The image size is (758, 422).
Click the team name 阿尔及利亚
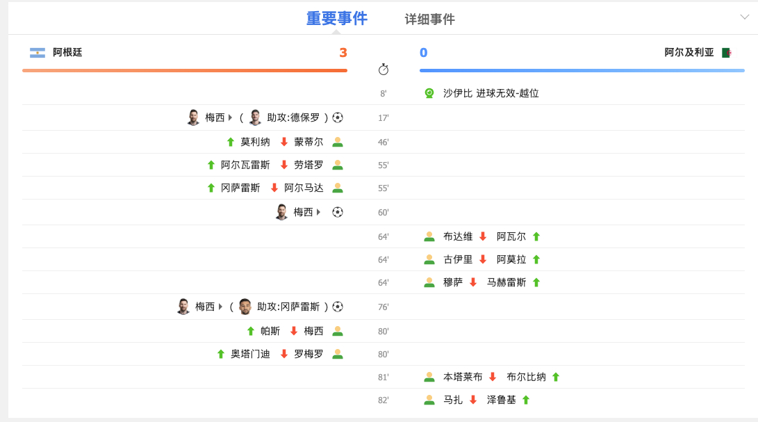pos(689,52)
